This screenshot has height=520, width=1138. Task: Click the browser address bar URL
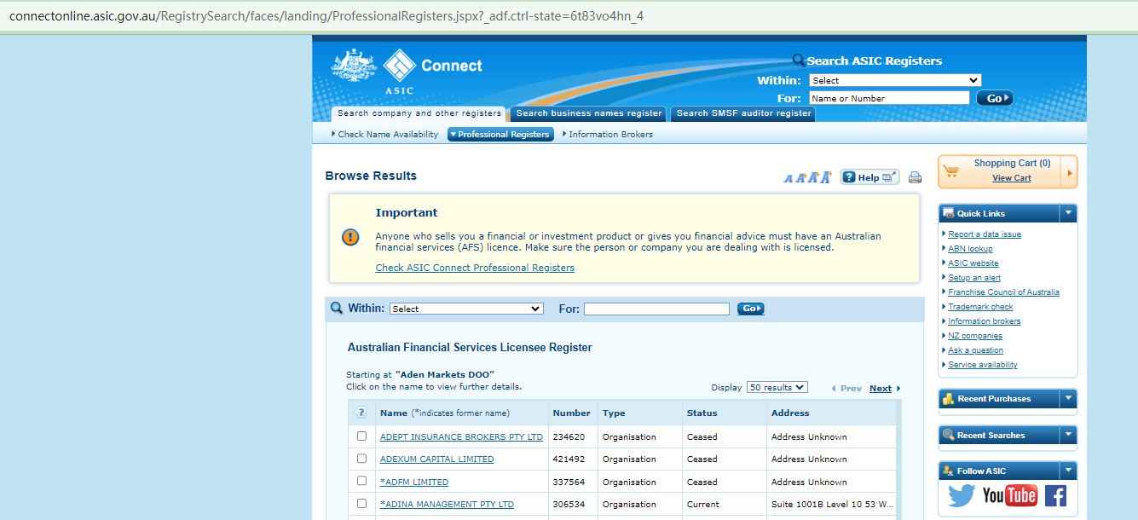tap(326, 16)
